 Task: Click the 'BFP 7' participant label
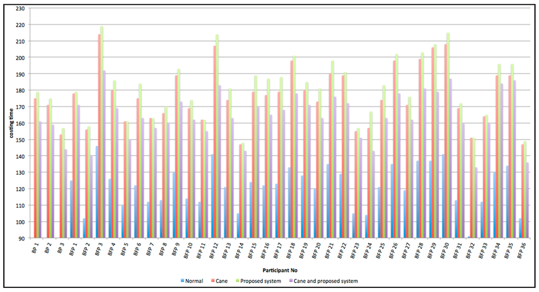149,248
